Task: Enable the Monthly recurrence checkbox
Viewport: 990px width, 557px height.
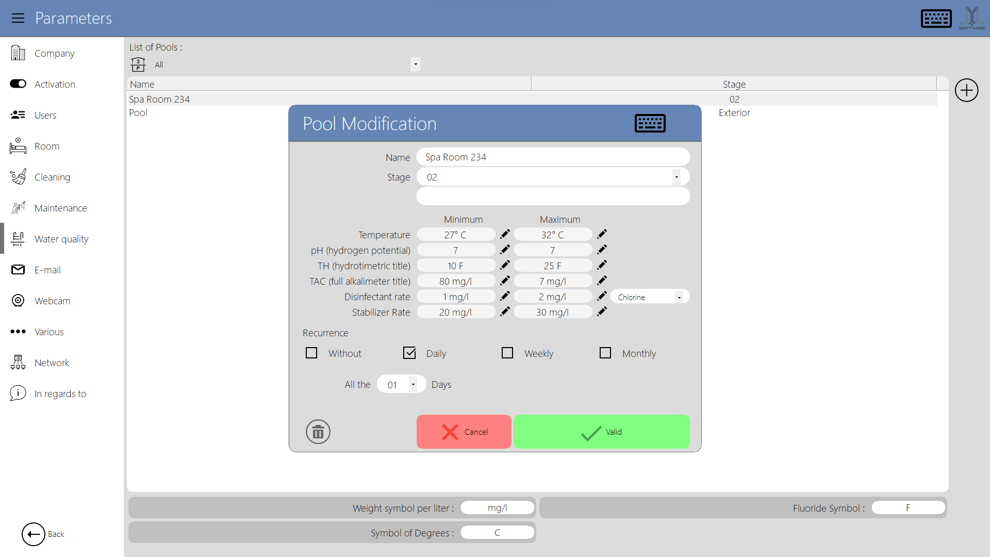Action: (605, 353)
